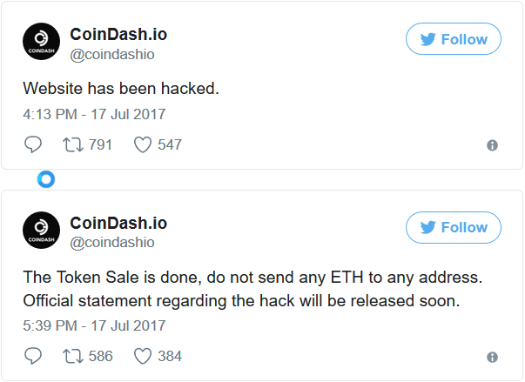Viewport: 525px width, 382px height.
Task: Click @coindashio handle in second tweet
Action: pyautogui.click(x=111, y=243)
